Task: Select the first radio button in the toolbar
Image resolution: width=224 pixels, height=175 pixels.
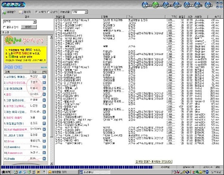Action: pyautogui.click(x=37, y=12)
